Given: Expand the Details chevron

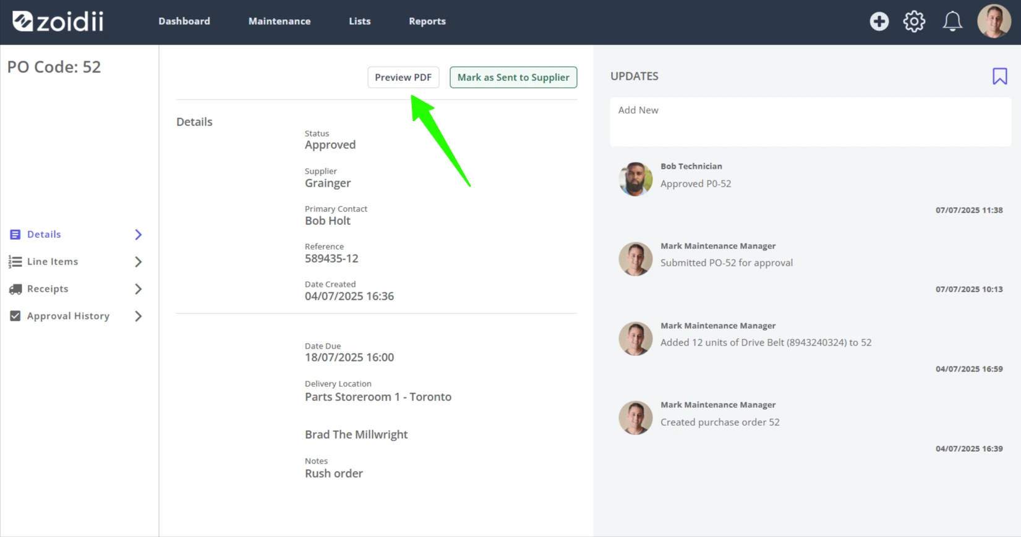Looking at the screenshot, I should 138,234.
